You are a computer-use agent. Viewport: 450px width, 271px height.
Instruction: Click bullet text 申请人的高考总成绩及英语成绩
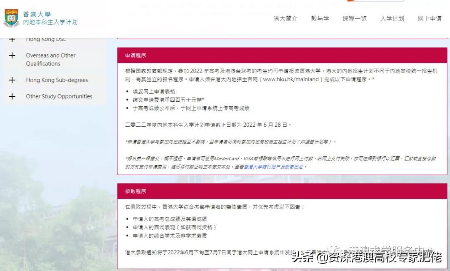pyautogui.click(x=170, y=219)
